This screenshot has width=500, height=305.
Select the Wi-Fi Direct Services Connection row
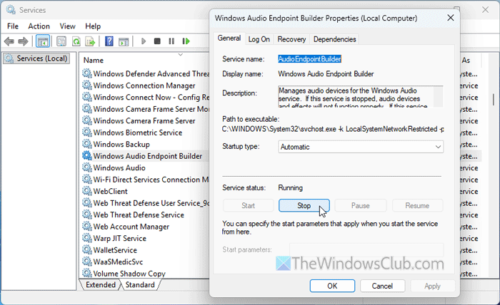pyautogui.click(x=146, y=180)
